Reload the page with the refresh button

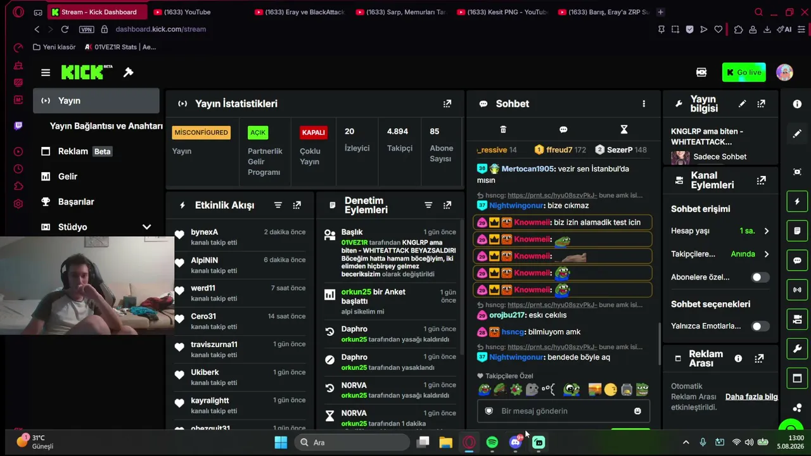click(65, 29)
